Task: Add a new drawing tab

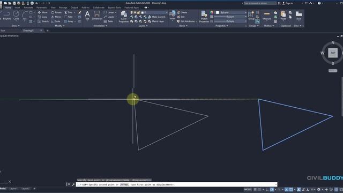Action: click(48, 31)
